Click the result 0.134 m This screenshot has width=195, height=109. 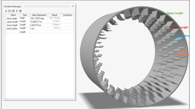click(54, 21)
